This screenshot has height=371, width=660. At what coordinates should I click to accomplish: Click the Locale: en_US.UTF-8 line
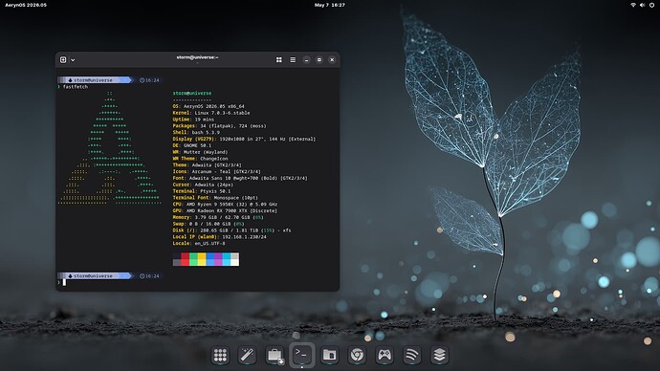(199, 243)
